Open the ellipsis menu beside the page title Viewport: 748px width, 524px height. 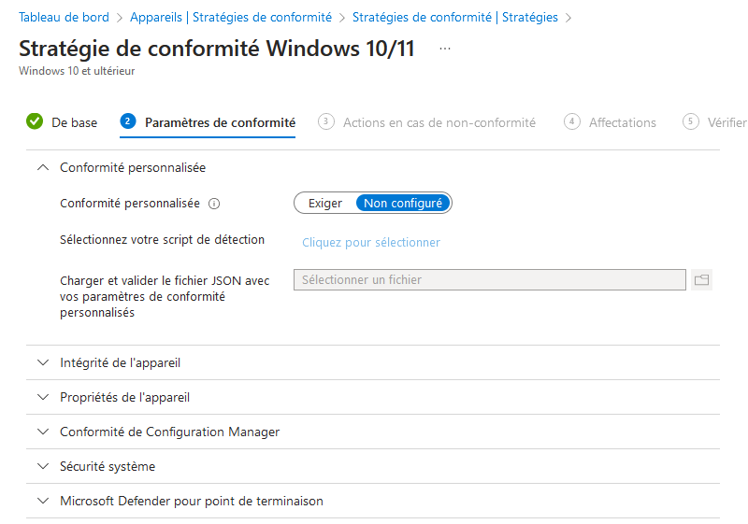[x=444, y=48]
